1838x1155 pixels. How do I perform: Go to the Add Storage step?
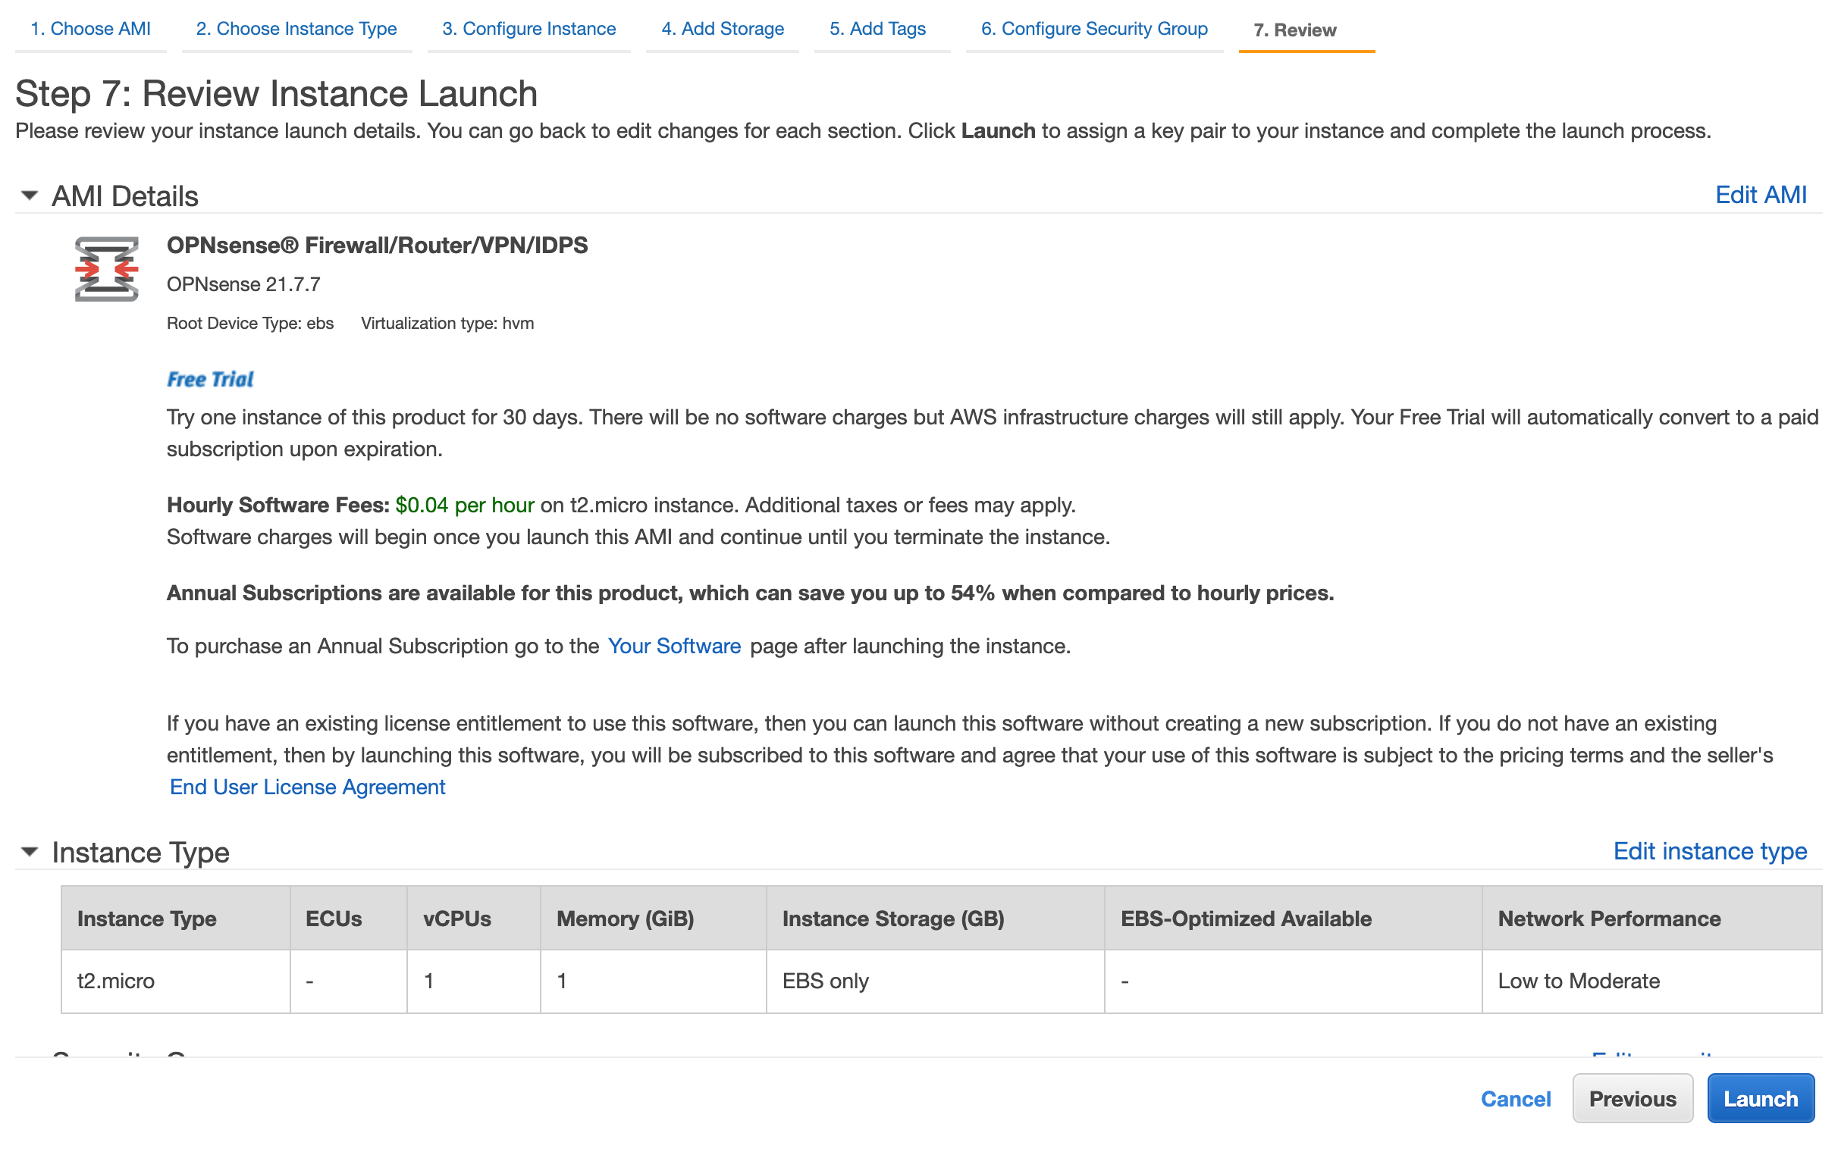click(x=722, y=29)
